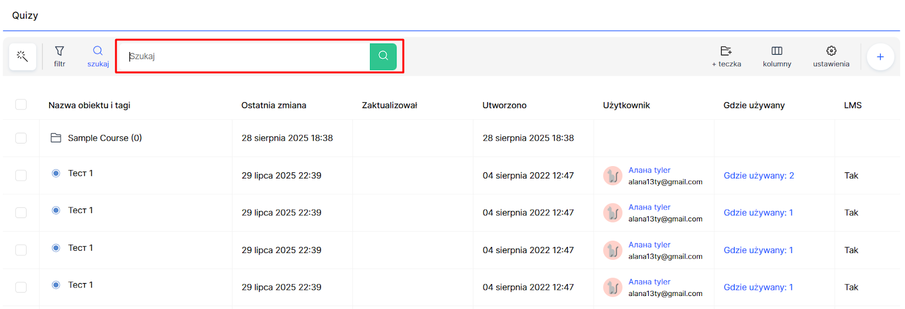Click the first Алана tyler user avatar
The width and height of the screenshot is (905, 309).
point(613,176)
